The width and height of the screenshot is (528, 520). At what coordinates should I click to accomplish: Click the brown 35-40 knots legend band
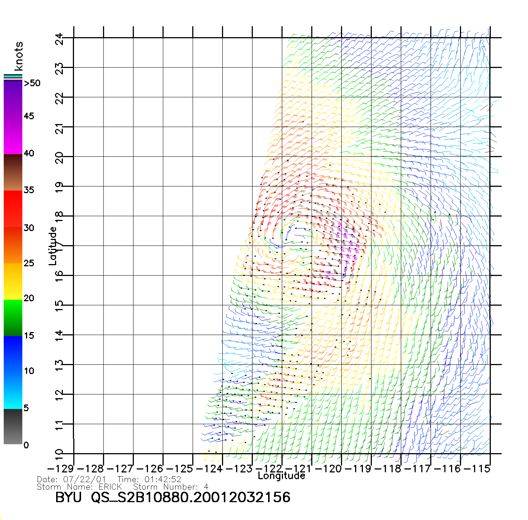[13, 172]
